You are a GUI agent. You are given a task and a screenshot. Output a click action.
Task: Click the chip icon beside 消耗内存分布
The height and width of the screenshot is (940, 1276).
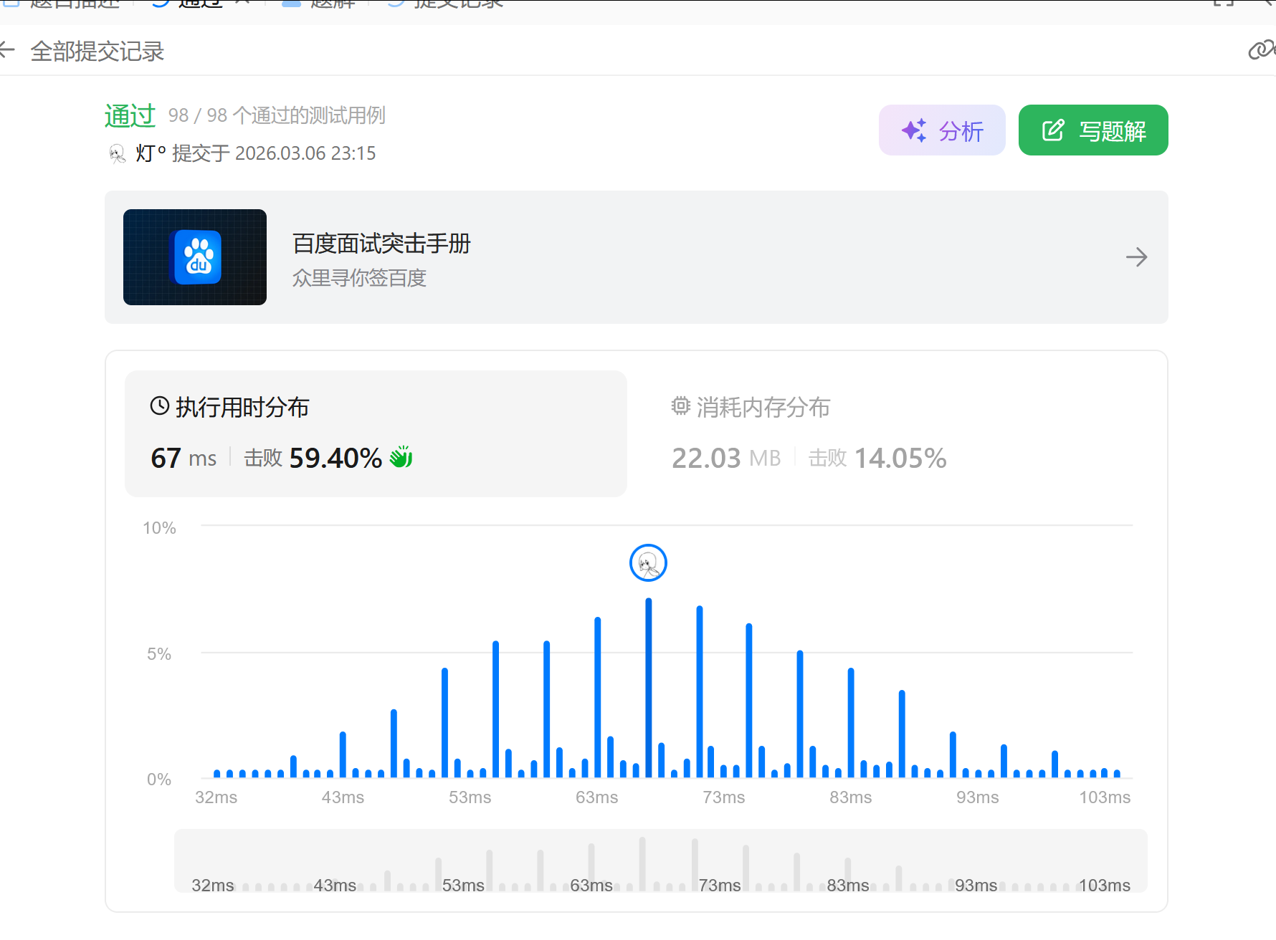[680, 406]
